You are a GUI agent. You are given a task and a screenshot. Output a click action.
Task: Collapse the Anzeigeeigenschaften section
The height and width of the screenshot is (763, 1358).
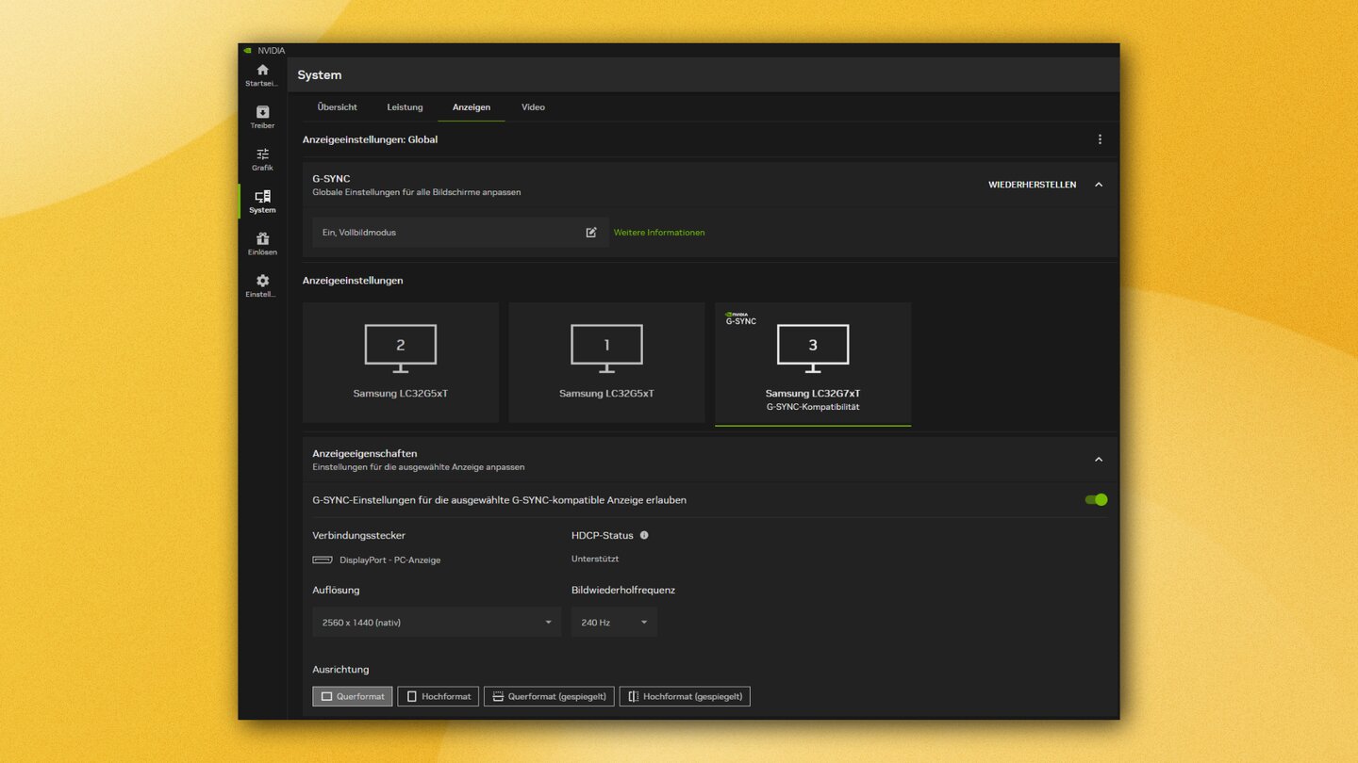pyautogui.click(x=1098, y=459)
